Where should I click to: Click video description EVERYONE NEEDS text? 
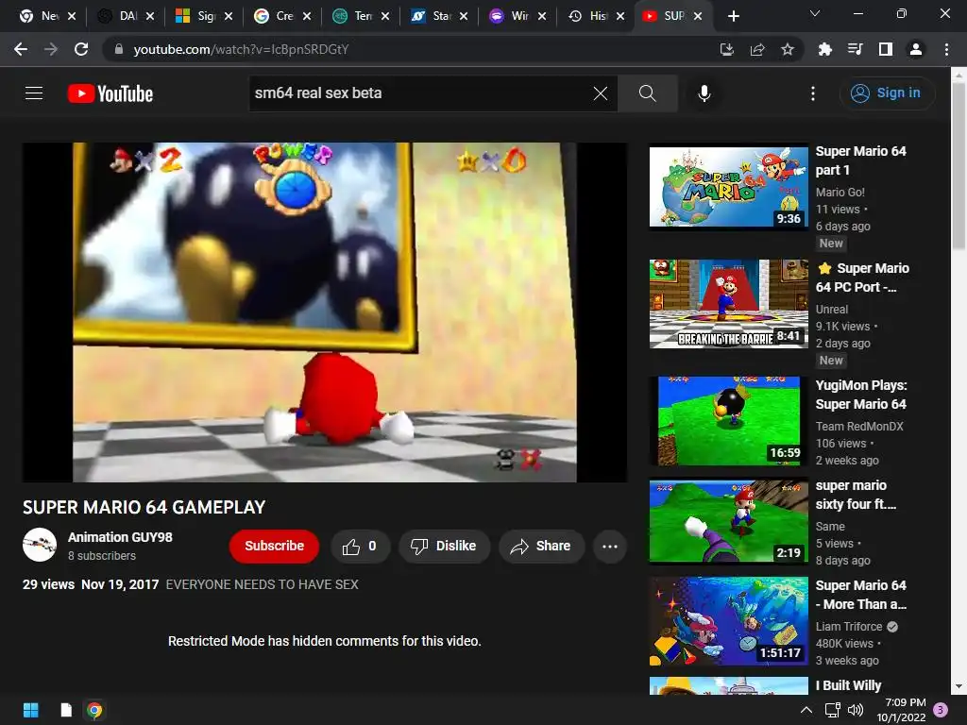[x=263, y=584]
